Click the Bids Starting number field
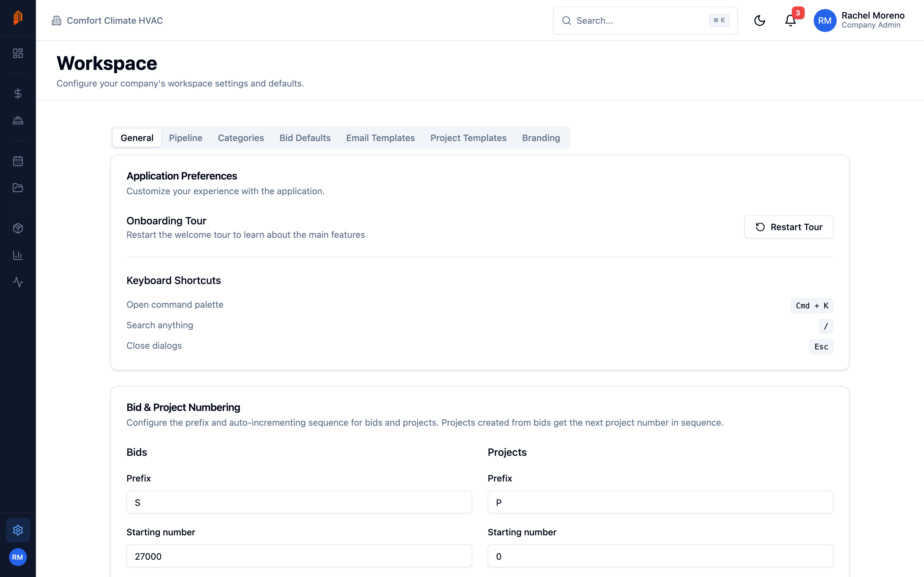924x577 pixels. (x=299, y=556)
